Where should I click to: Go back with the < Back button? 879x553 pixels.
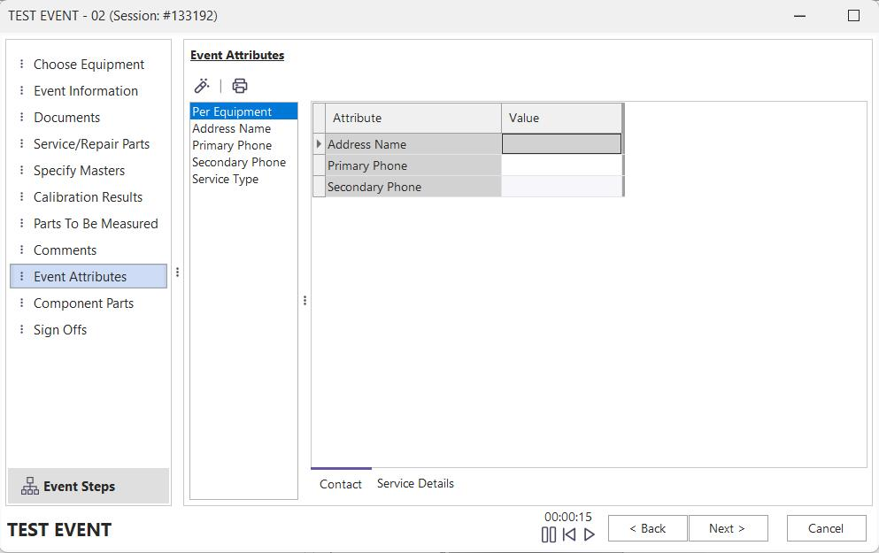[648, 528]
